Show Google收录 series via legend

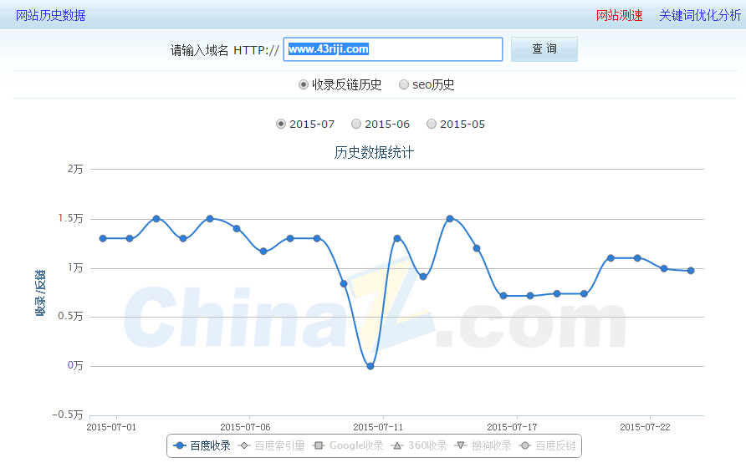coord(347,445)
